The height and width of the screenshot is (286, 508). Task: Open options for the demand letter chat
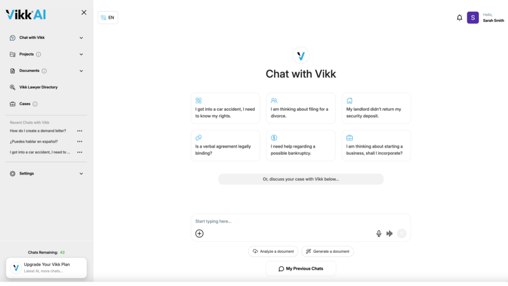[x=80, y=131]
